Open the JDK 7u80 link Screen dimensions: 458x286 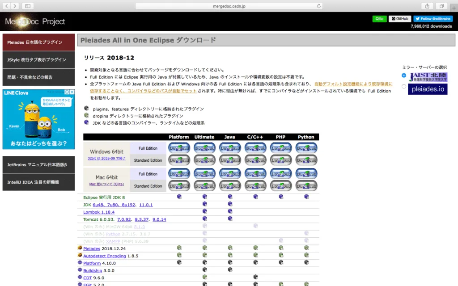click(112, 205)
